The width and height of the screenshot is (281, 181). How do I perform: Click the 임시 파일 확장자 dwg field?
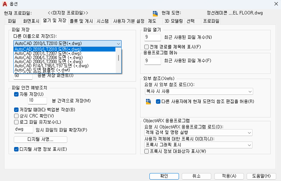tap(23, 129)
